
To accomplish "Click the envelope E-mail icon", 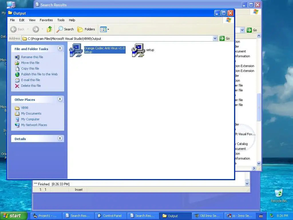I will (17, 80).
